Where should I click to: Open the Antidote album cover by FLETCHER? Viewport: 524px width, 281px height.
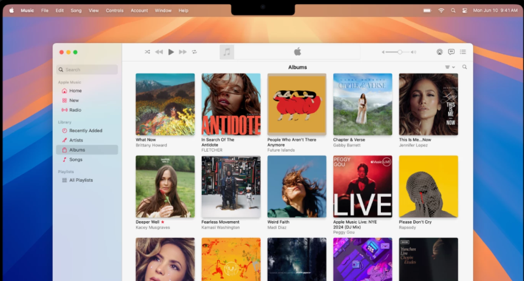231,104
